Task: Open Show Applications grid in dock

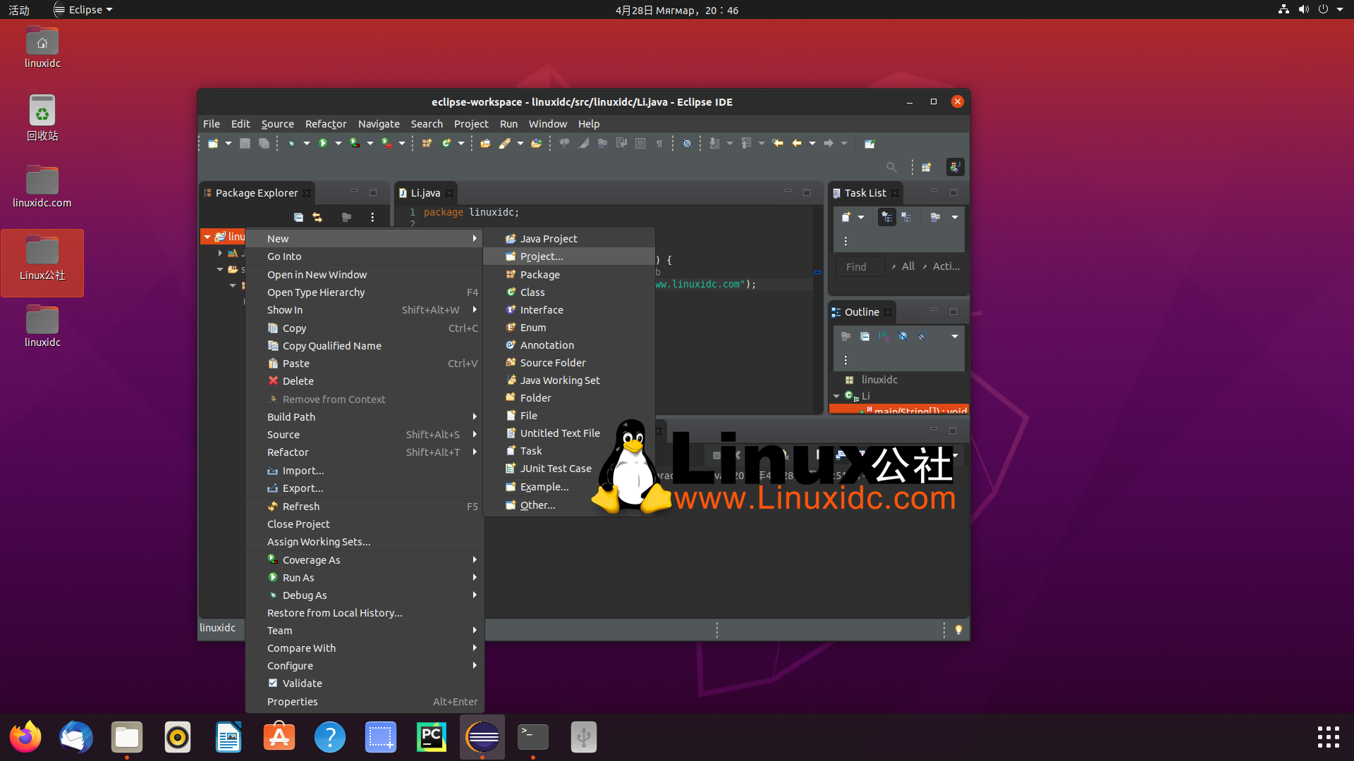Action: click(x=1329, y=737)
